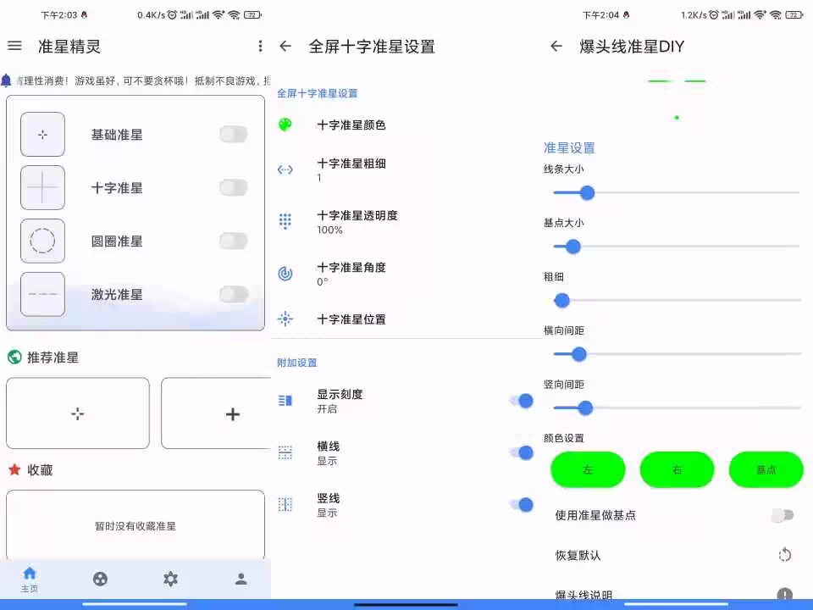This screenshot has width=813, height=610.
Task: Open the profile tab in bottom navigation
Action: click(240, 579)
